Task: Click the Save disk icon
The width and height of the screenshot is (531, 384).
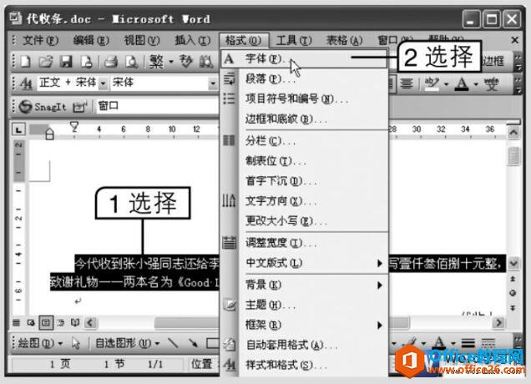Action: [66, 62]
